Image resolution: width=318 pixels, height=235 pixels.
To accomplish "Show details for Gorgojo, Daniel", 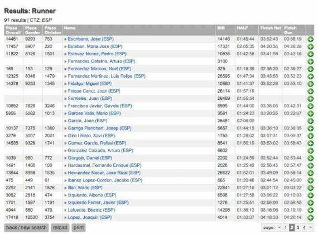I will [x=310, y=158].
